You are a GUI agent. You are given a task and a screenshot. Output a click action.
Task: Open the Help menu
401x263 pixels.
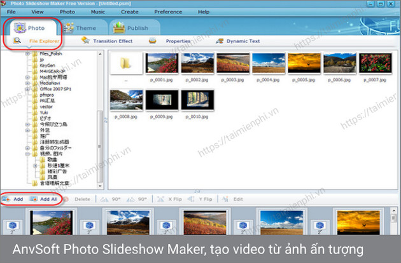[x=204, y=11]
